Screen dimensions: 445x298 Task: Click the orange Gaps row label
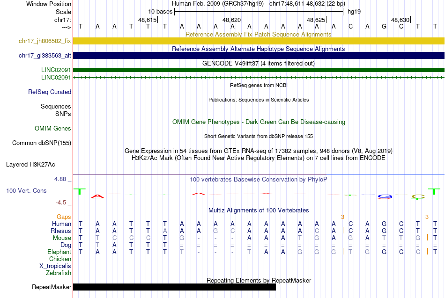point(64,217)
